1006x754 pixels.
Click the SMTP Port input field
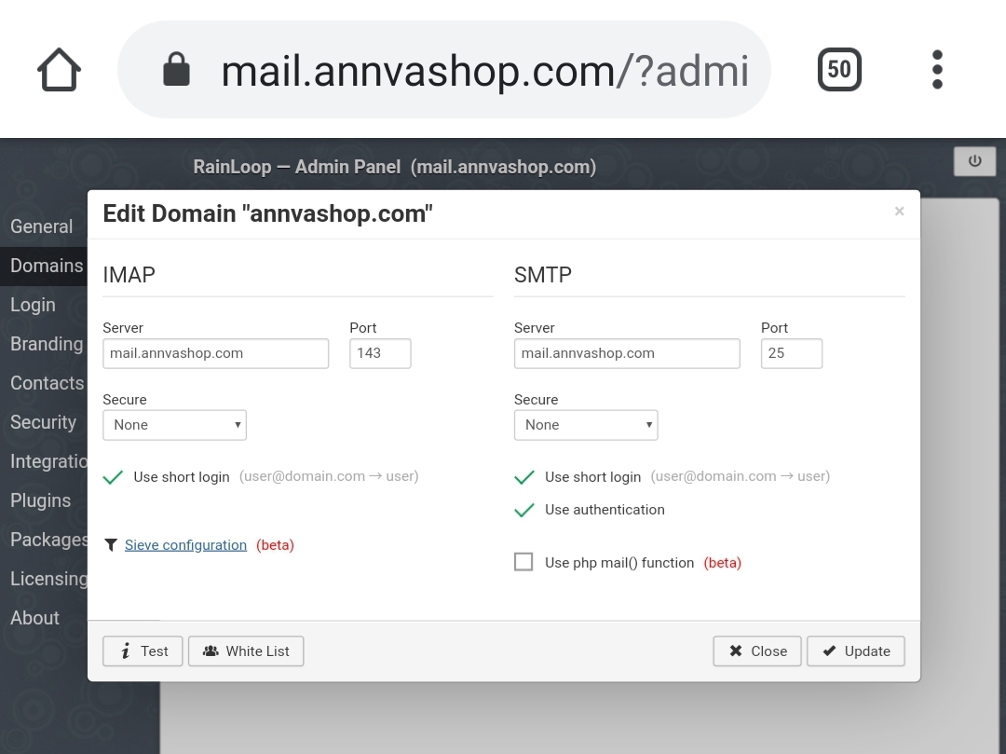click(791, 353)
